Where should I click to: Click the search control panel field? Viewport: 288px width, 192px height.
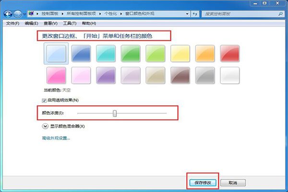(243, 14)
